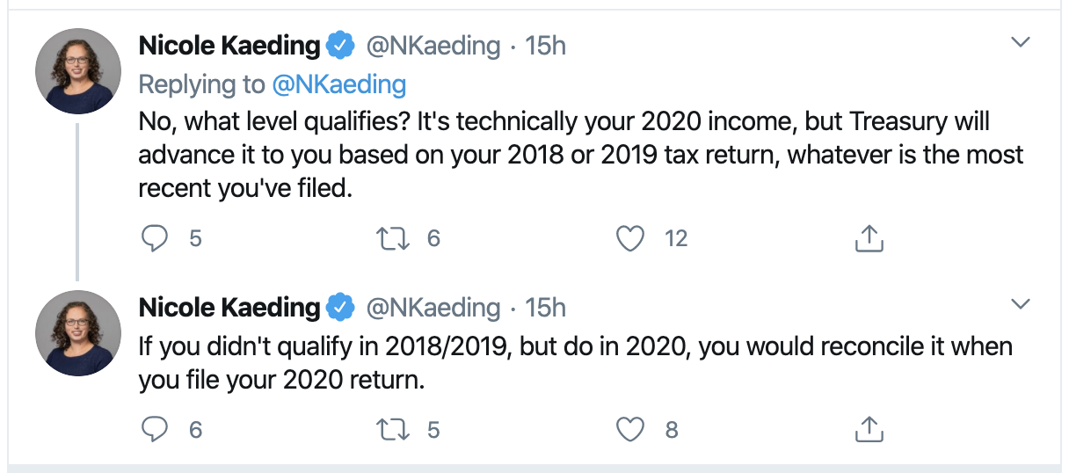Expand the second tweet's options chevron
Screen dimensions: 1069x473
[x=1020, y=304]
